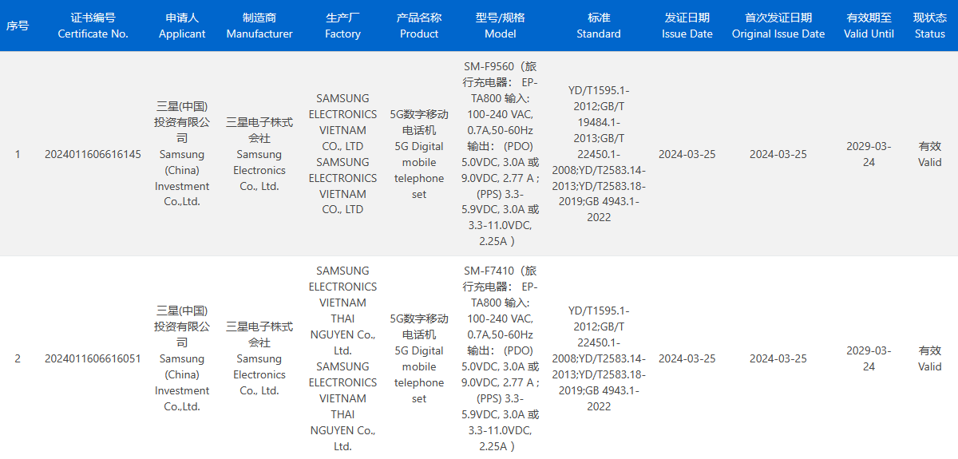
Task: Click the Thai Nguyen factory cell
Action: click(x=342, y=358)
